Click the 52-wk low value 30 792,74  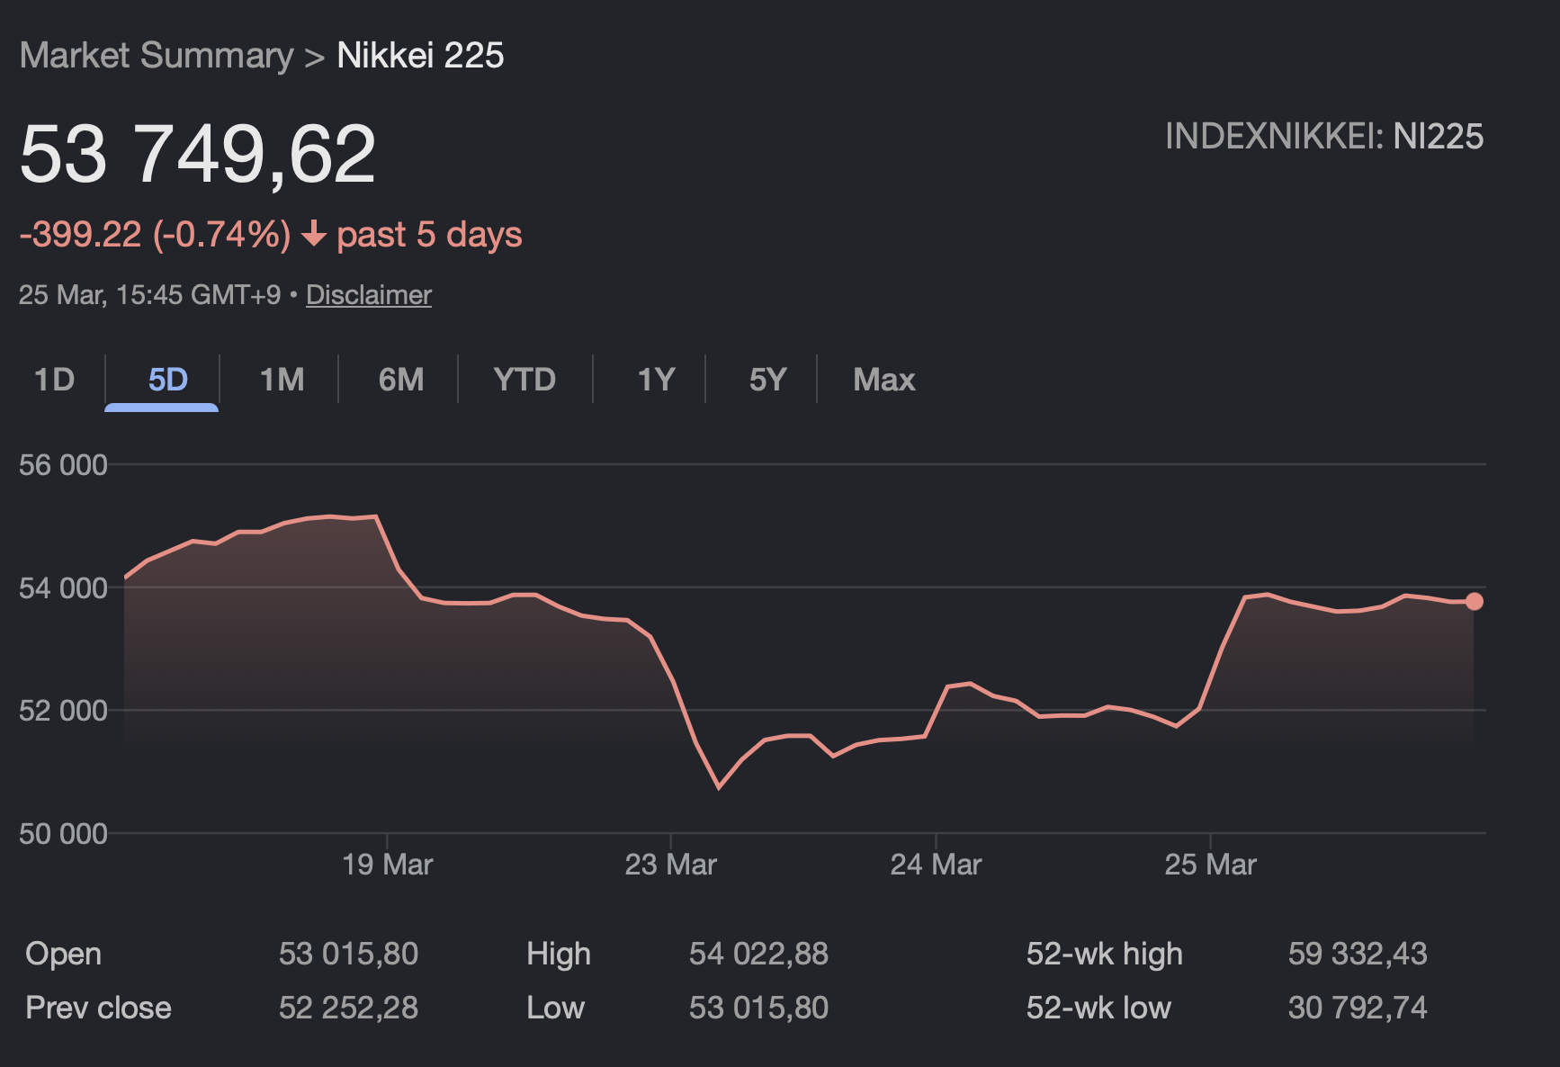1358,1008
